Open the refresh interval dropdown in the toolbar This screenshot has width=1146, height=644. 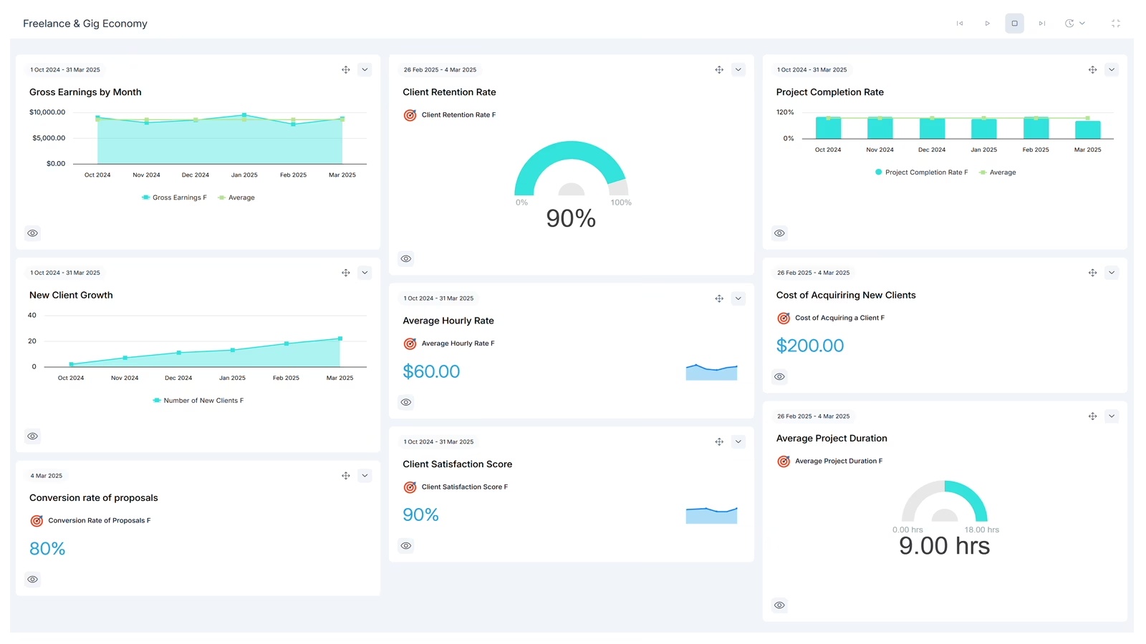pyautogui.click(x=1082, y=23)
